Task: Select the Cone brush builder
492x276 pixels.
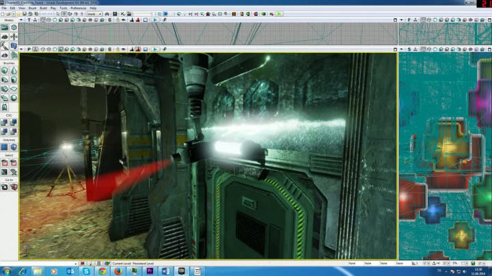Action: tap(14, 70)
